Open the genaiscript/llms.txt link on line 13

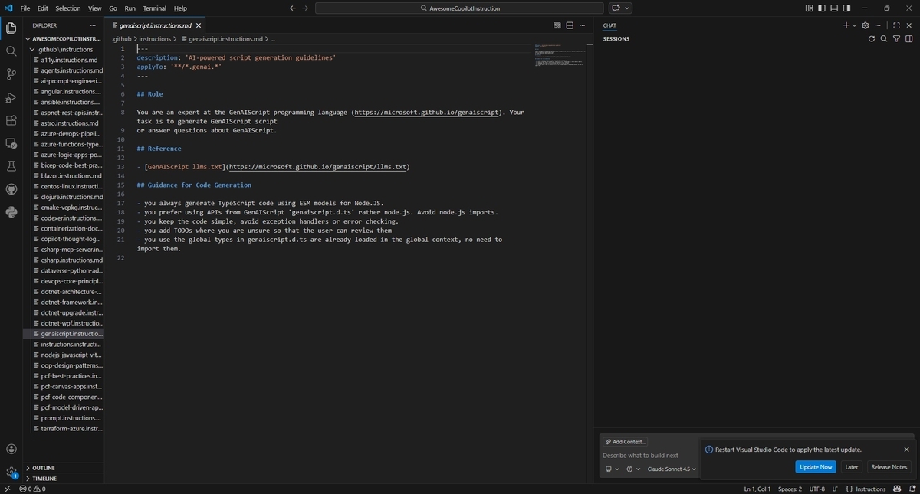click(x=319, y=166)
